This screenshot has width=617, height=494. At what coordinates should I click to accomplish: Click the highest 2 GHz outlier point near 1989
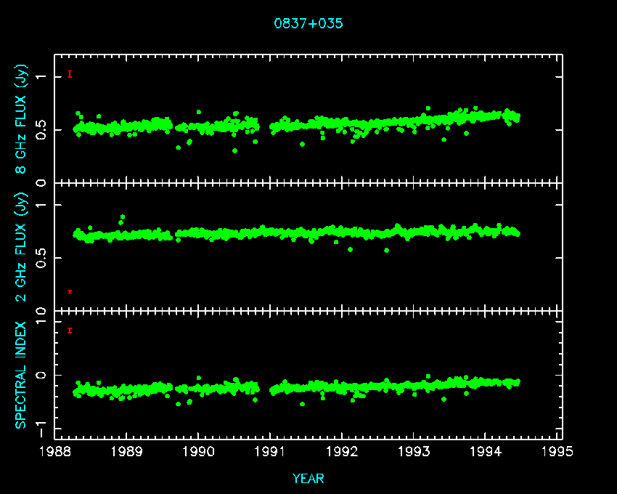[x=122, y=216]
